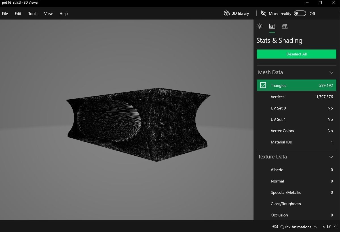Expand the Quick Animations chevron

315,227
